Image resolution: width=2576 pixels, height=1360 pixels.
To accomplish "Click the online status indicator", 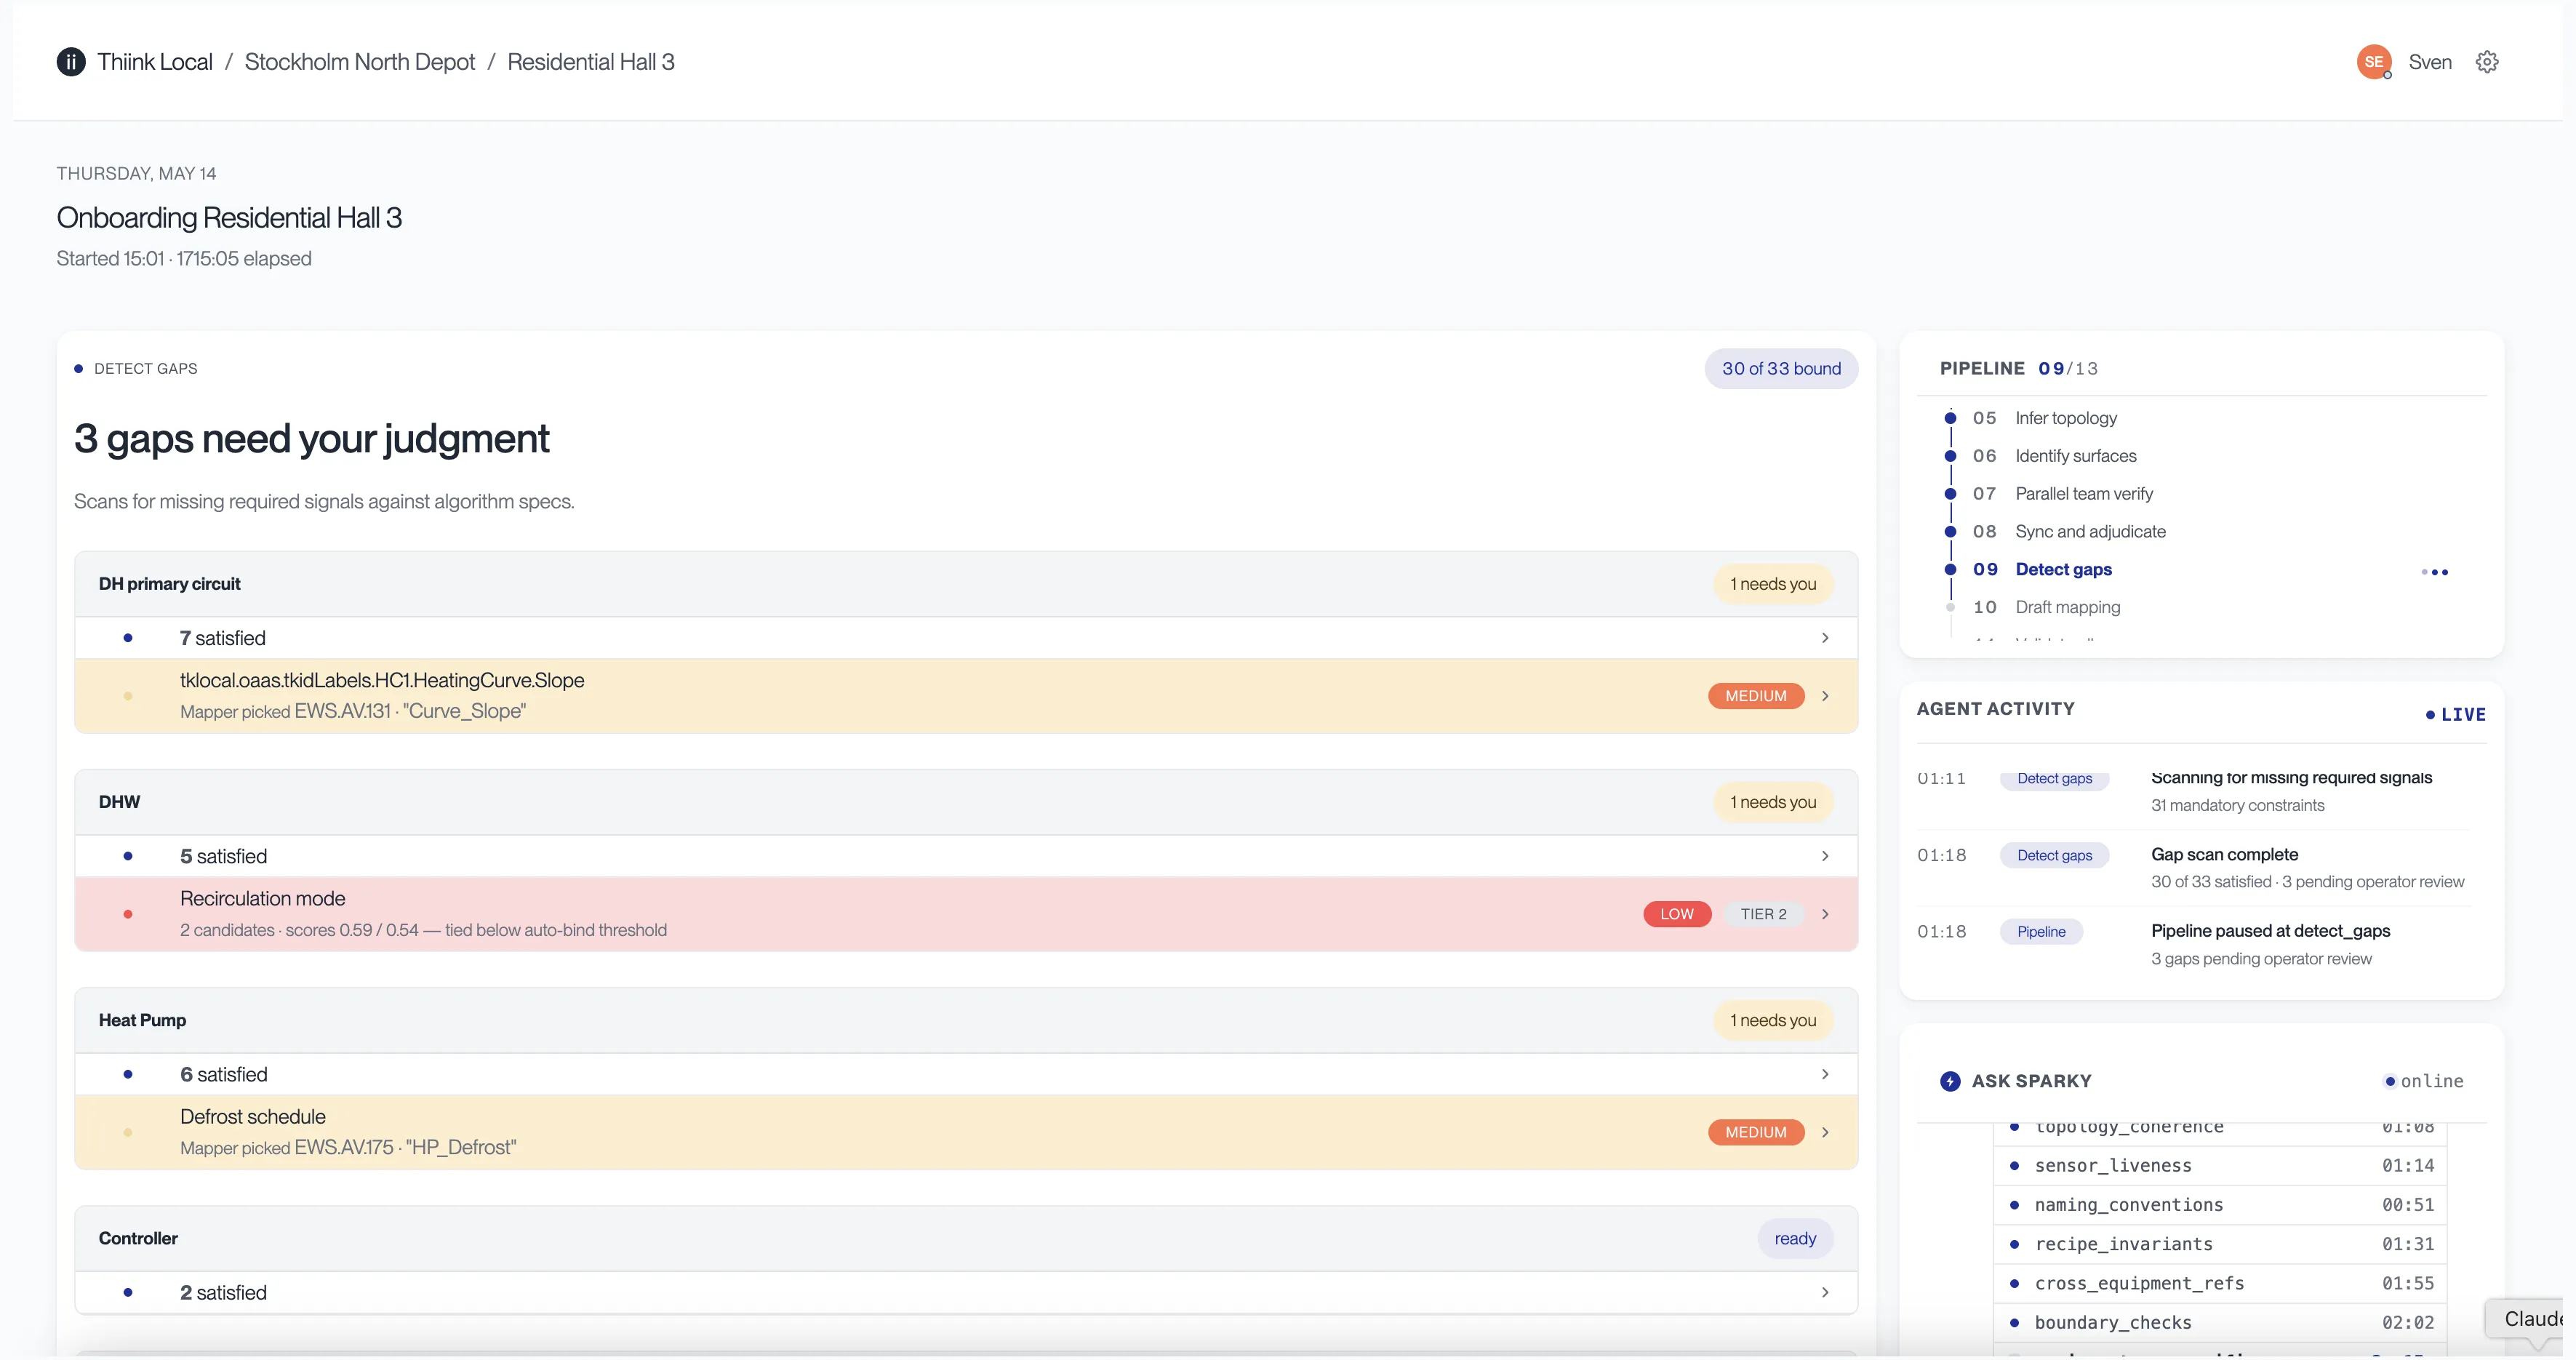I will [2424, 1081].
